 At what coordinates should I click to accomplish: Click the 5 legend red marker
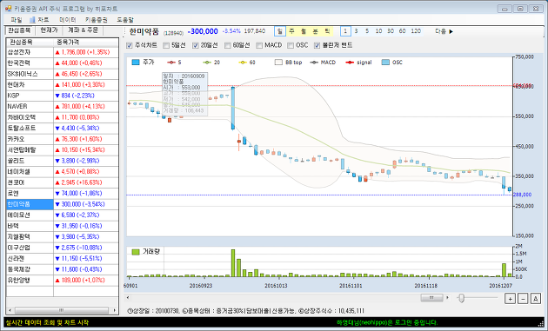pyautogui.click(x=171, y=63)
